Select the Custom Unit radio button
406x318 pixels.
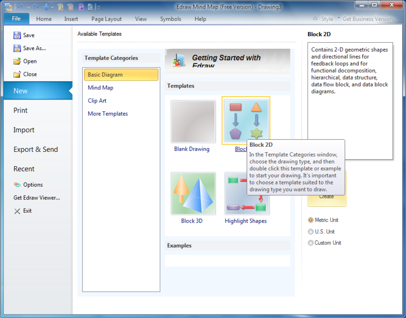click(311, 243)
